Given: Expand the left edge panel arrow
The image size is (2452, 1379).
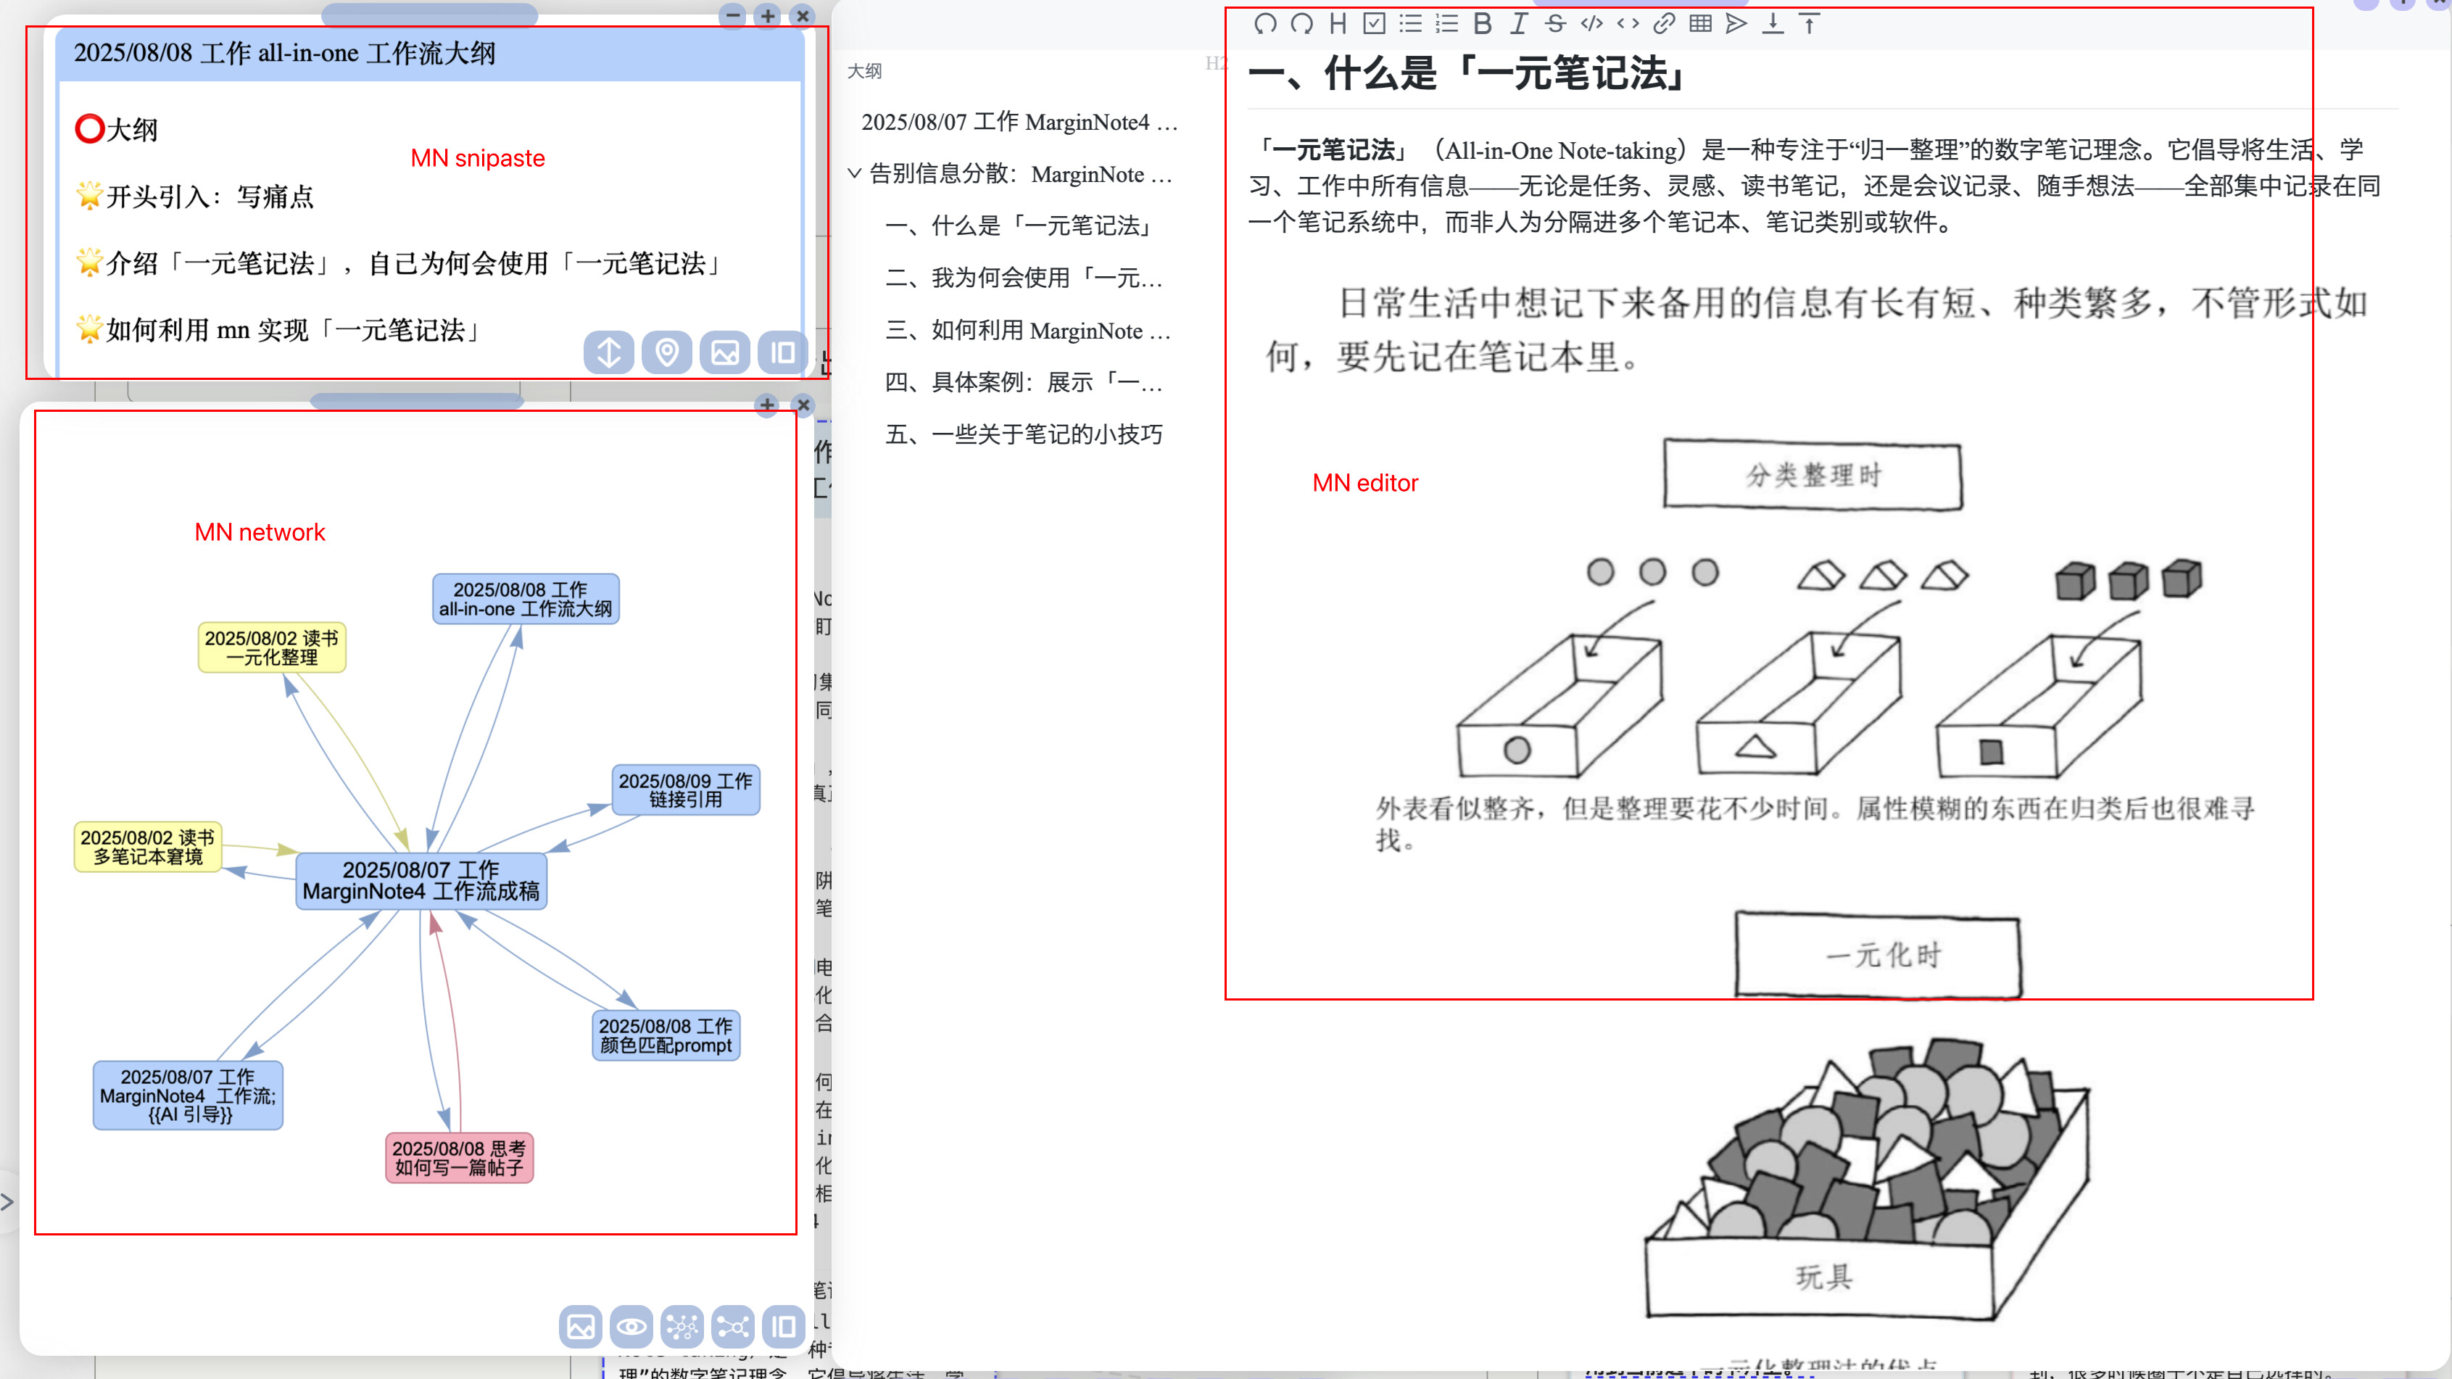Looking at the screenshot, I should [x=8, y=1202].
